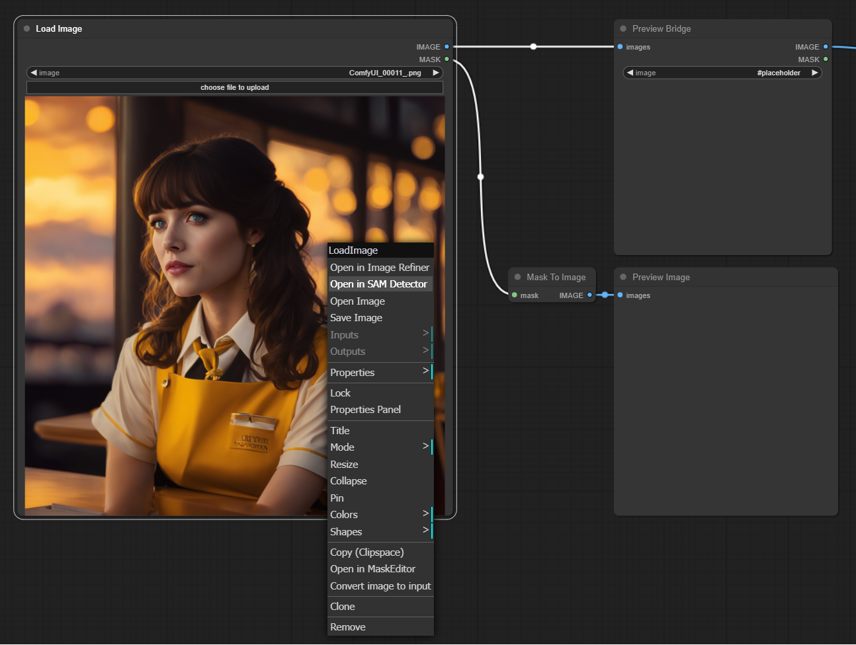856x645 pixels.
Task: Click the Mask To Image mask input port
Action: pyautogui.click(x=515, y=295)
